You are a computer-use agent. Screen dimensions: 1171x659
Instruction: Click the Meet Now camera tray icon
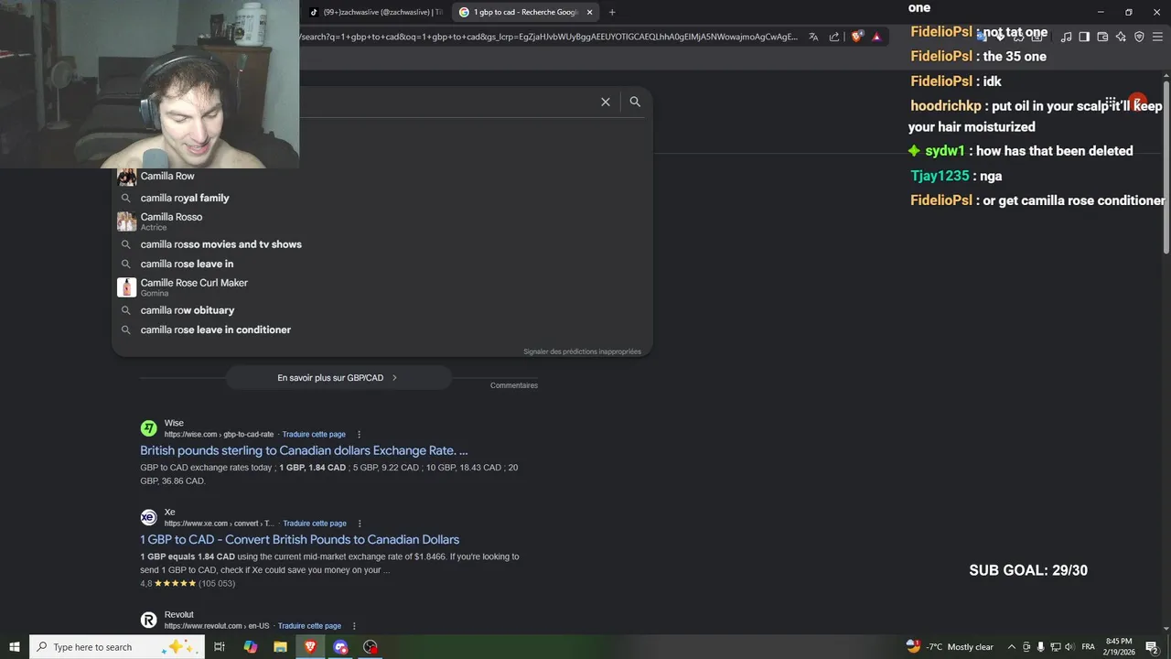click(1026, 647)
